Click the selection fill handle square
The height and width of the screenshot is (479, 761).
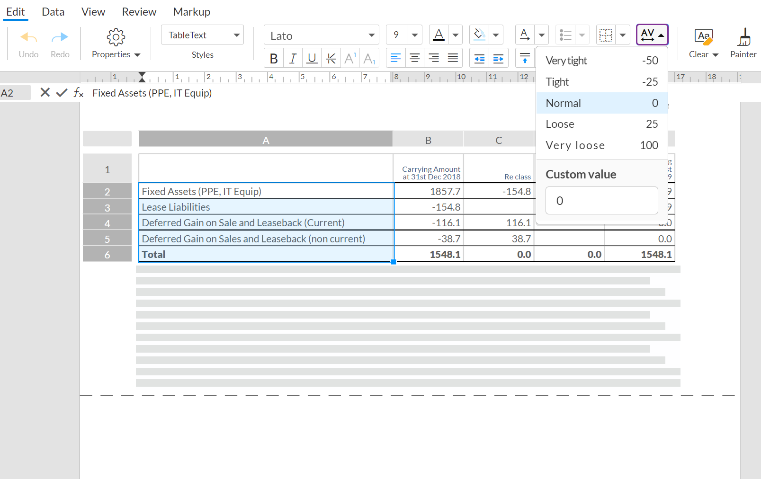394,262
